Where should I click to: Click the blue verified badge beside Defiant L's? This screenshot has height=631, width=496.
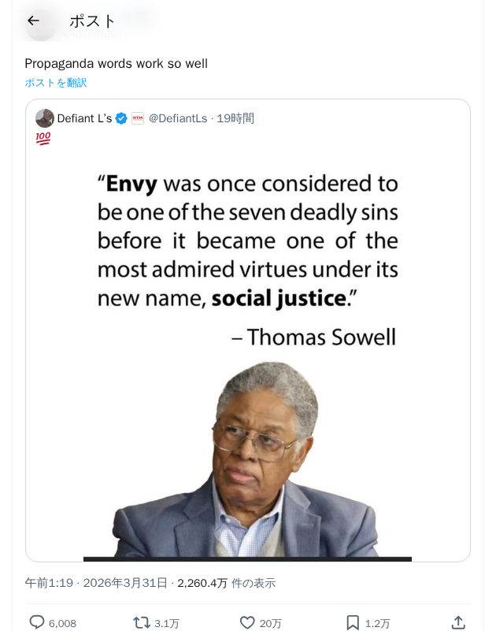click(x=121, y=118)
